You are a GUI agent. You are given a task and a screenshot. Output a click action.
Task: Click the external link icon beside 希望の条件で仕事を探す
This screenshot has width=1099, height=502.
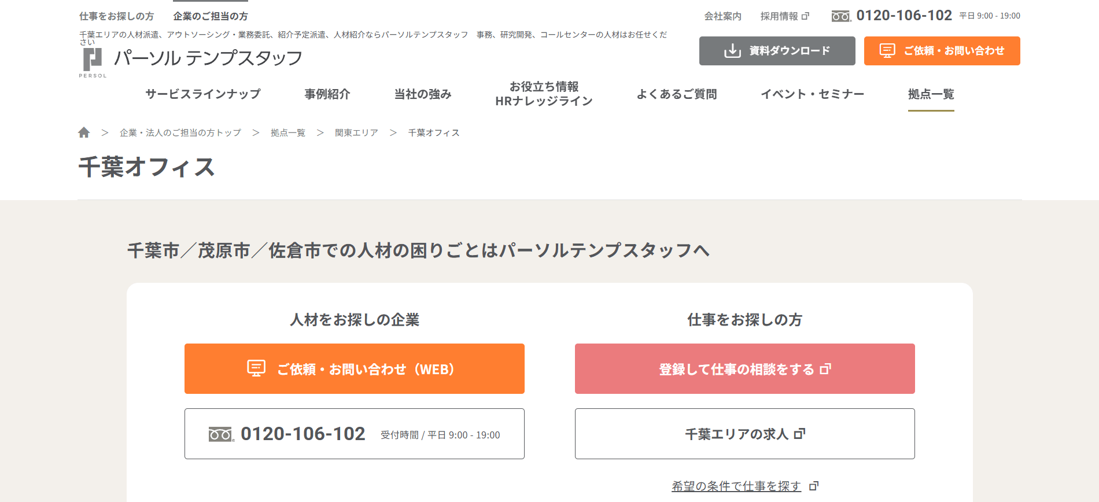click(x=814, y=486)
